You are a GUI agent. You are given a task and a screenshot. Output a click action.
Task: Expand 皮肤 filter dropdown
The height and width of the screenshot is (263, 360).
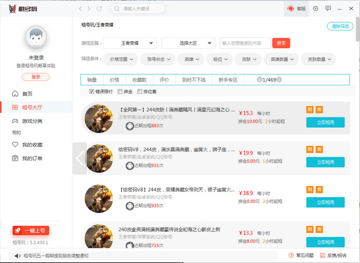248,59
